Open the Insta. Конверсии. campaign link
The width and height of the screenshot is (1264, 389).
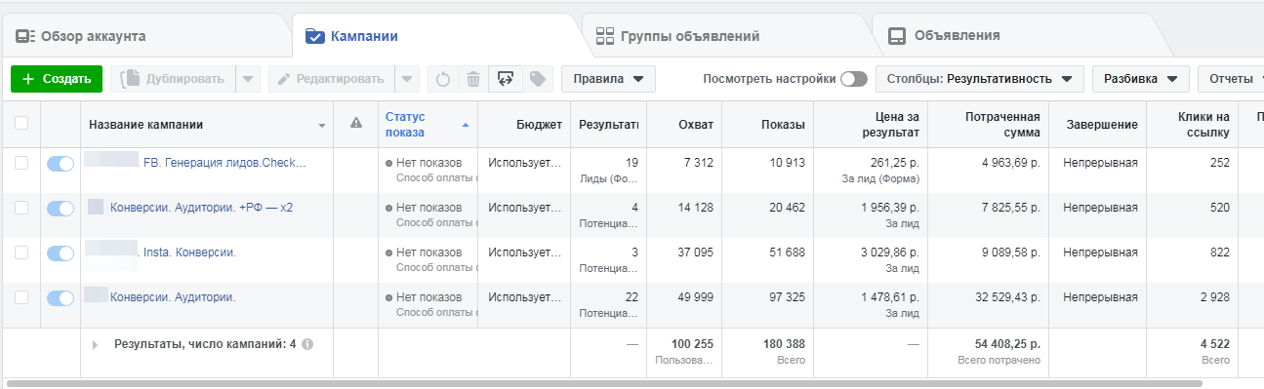(x=189, y=253)
